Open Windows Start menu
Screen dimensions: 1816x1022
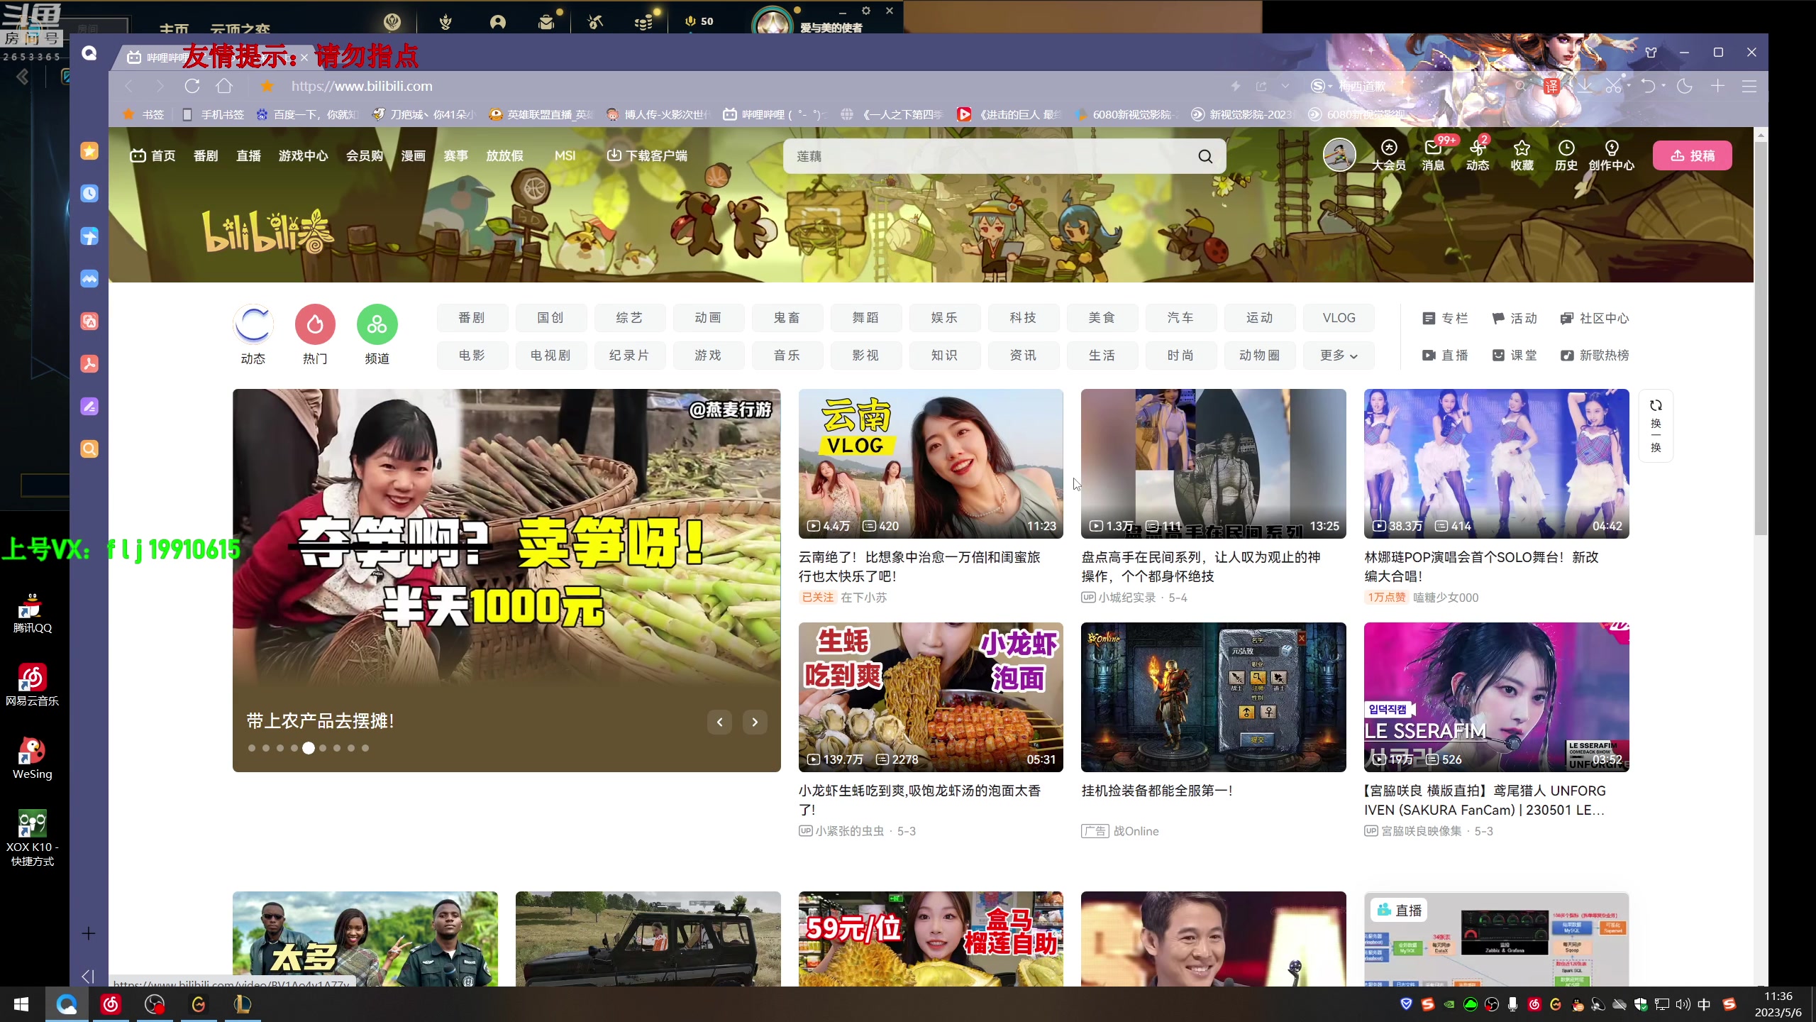[21, 1004]
